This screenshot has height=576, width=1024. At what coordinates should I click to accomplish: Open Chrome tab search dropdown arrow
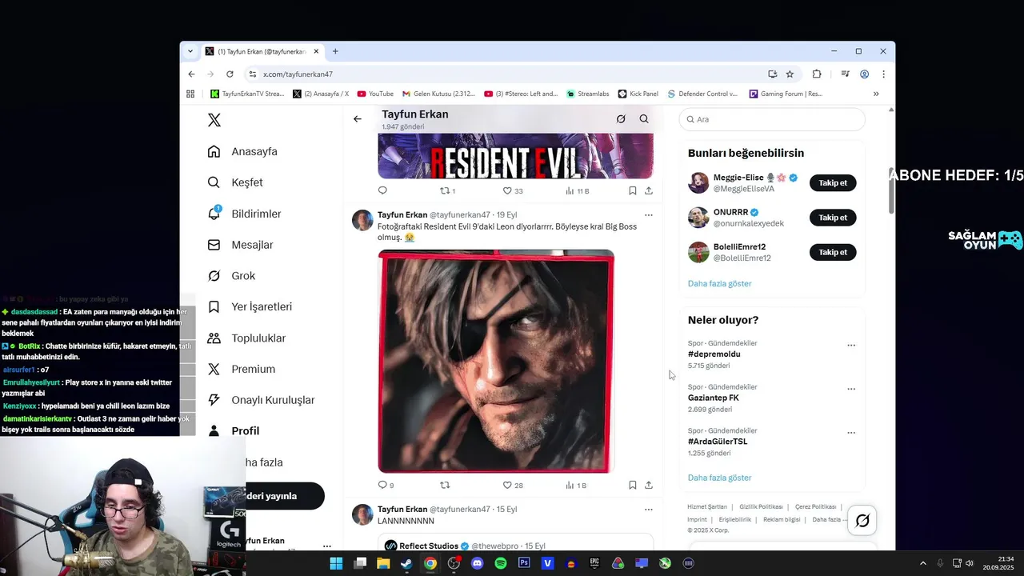point(190,51)
